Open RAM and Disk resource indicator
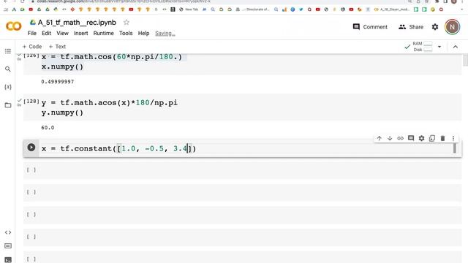 [423, 47]
